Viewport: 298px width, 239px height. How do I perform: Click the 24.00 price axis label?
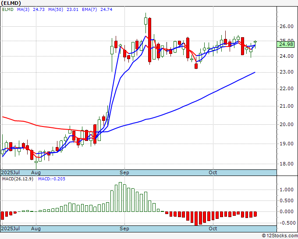pyautogui.click(x=287, y=56)
